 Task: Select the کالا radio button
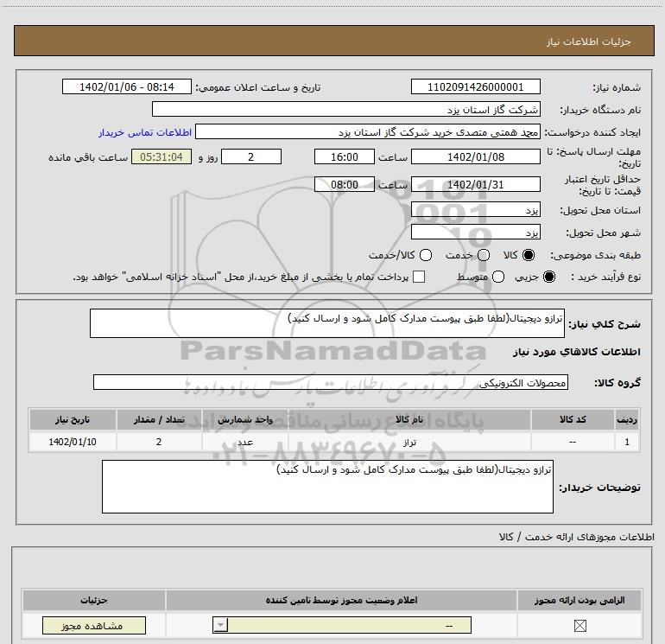[529, 255]
